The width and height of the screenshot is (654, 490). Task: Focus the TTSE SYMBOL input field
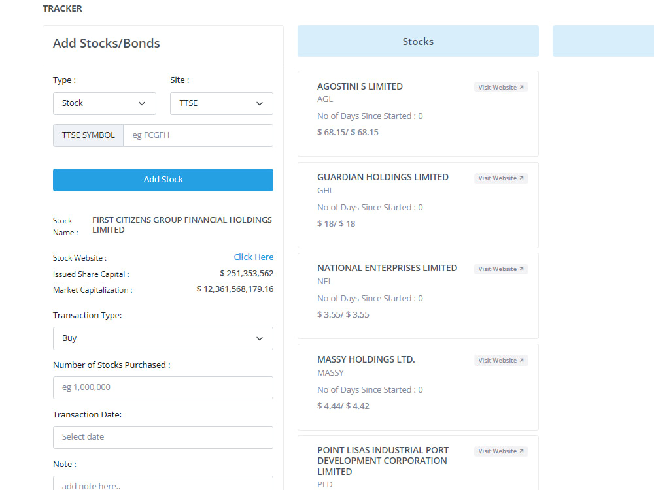click(199, 135)
